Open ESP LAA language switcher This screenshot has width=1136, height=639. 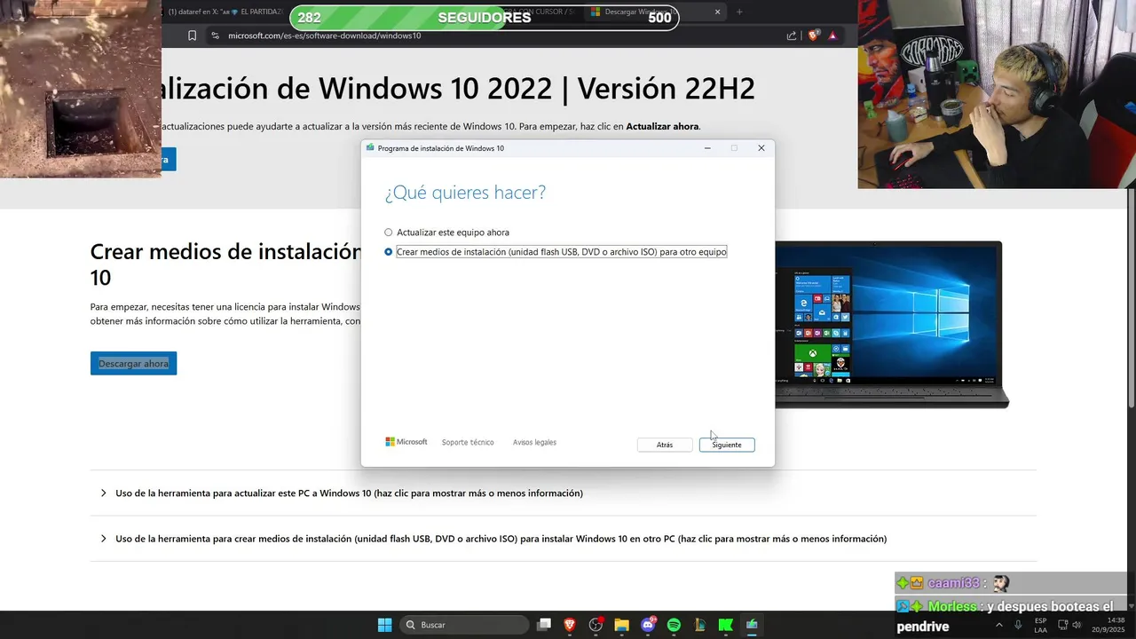click(x=1040, y=625)
